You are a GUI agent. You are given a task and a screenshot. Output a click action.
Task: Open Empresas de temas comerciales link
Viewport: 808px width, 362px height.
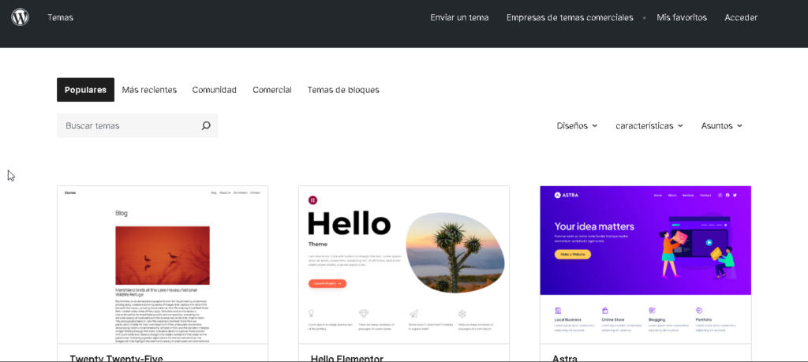coord(570,17)
